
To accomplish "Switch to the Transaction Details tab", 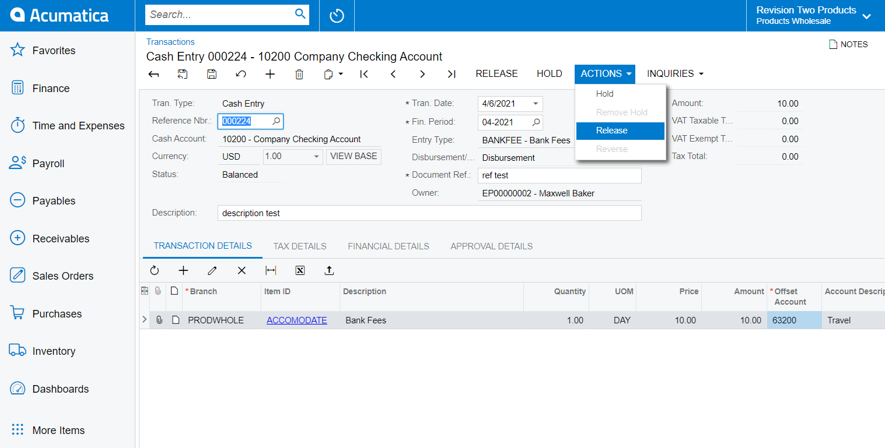I will [202, 246].
